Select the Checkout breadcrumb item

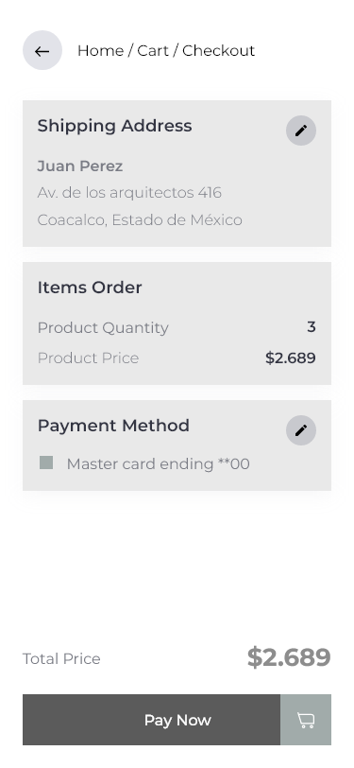[219, 50]
